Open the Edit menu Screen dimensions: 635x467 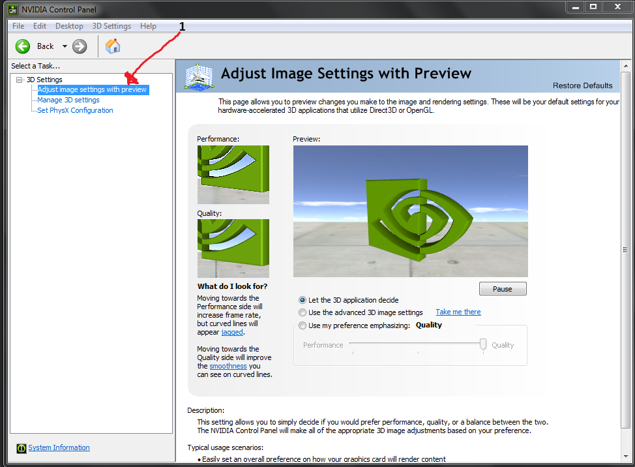[x=40, y=26]
